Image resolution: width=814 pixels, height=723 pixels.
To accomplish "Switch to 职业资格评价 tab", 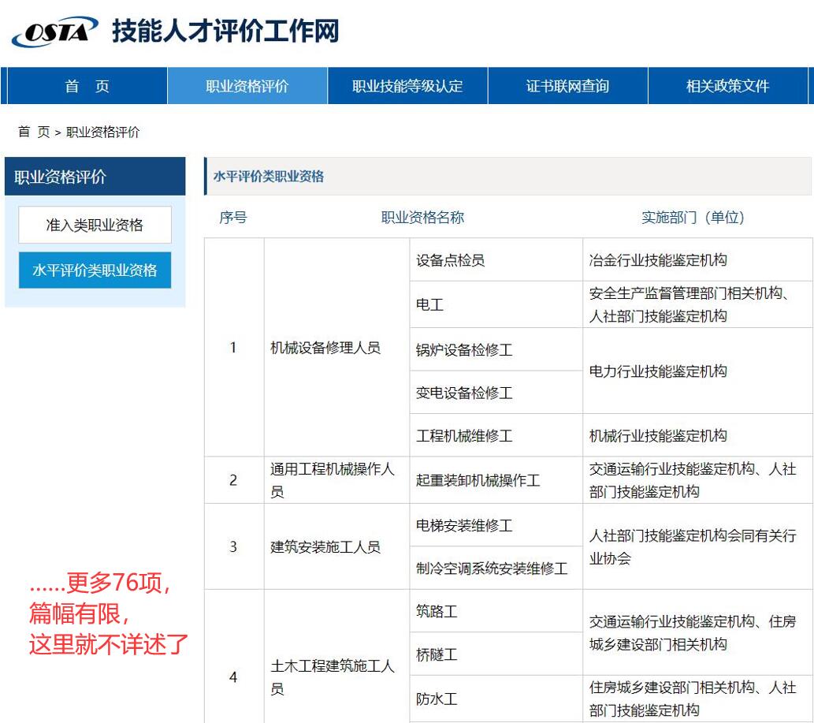I will (x=245, y=86).
